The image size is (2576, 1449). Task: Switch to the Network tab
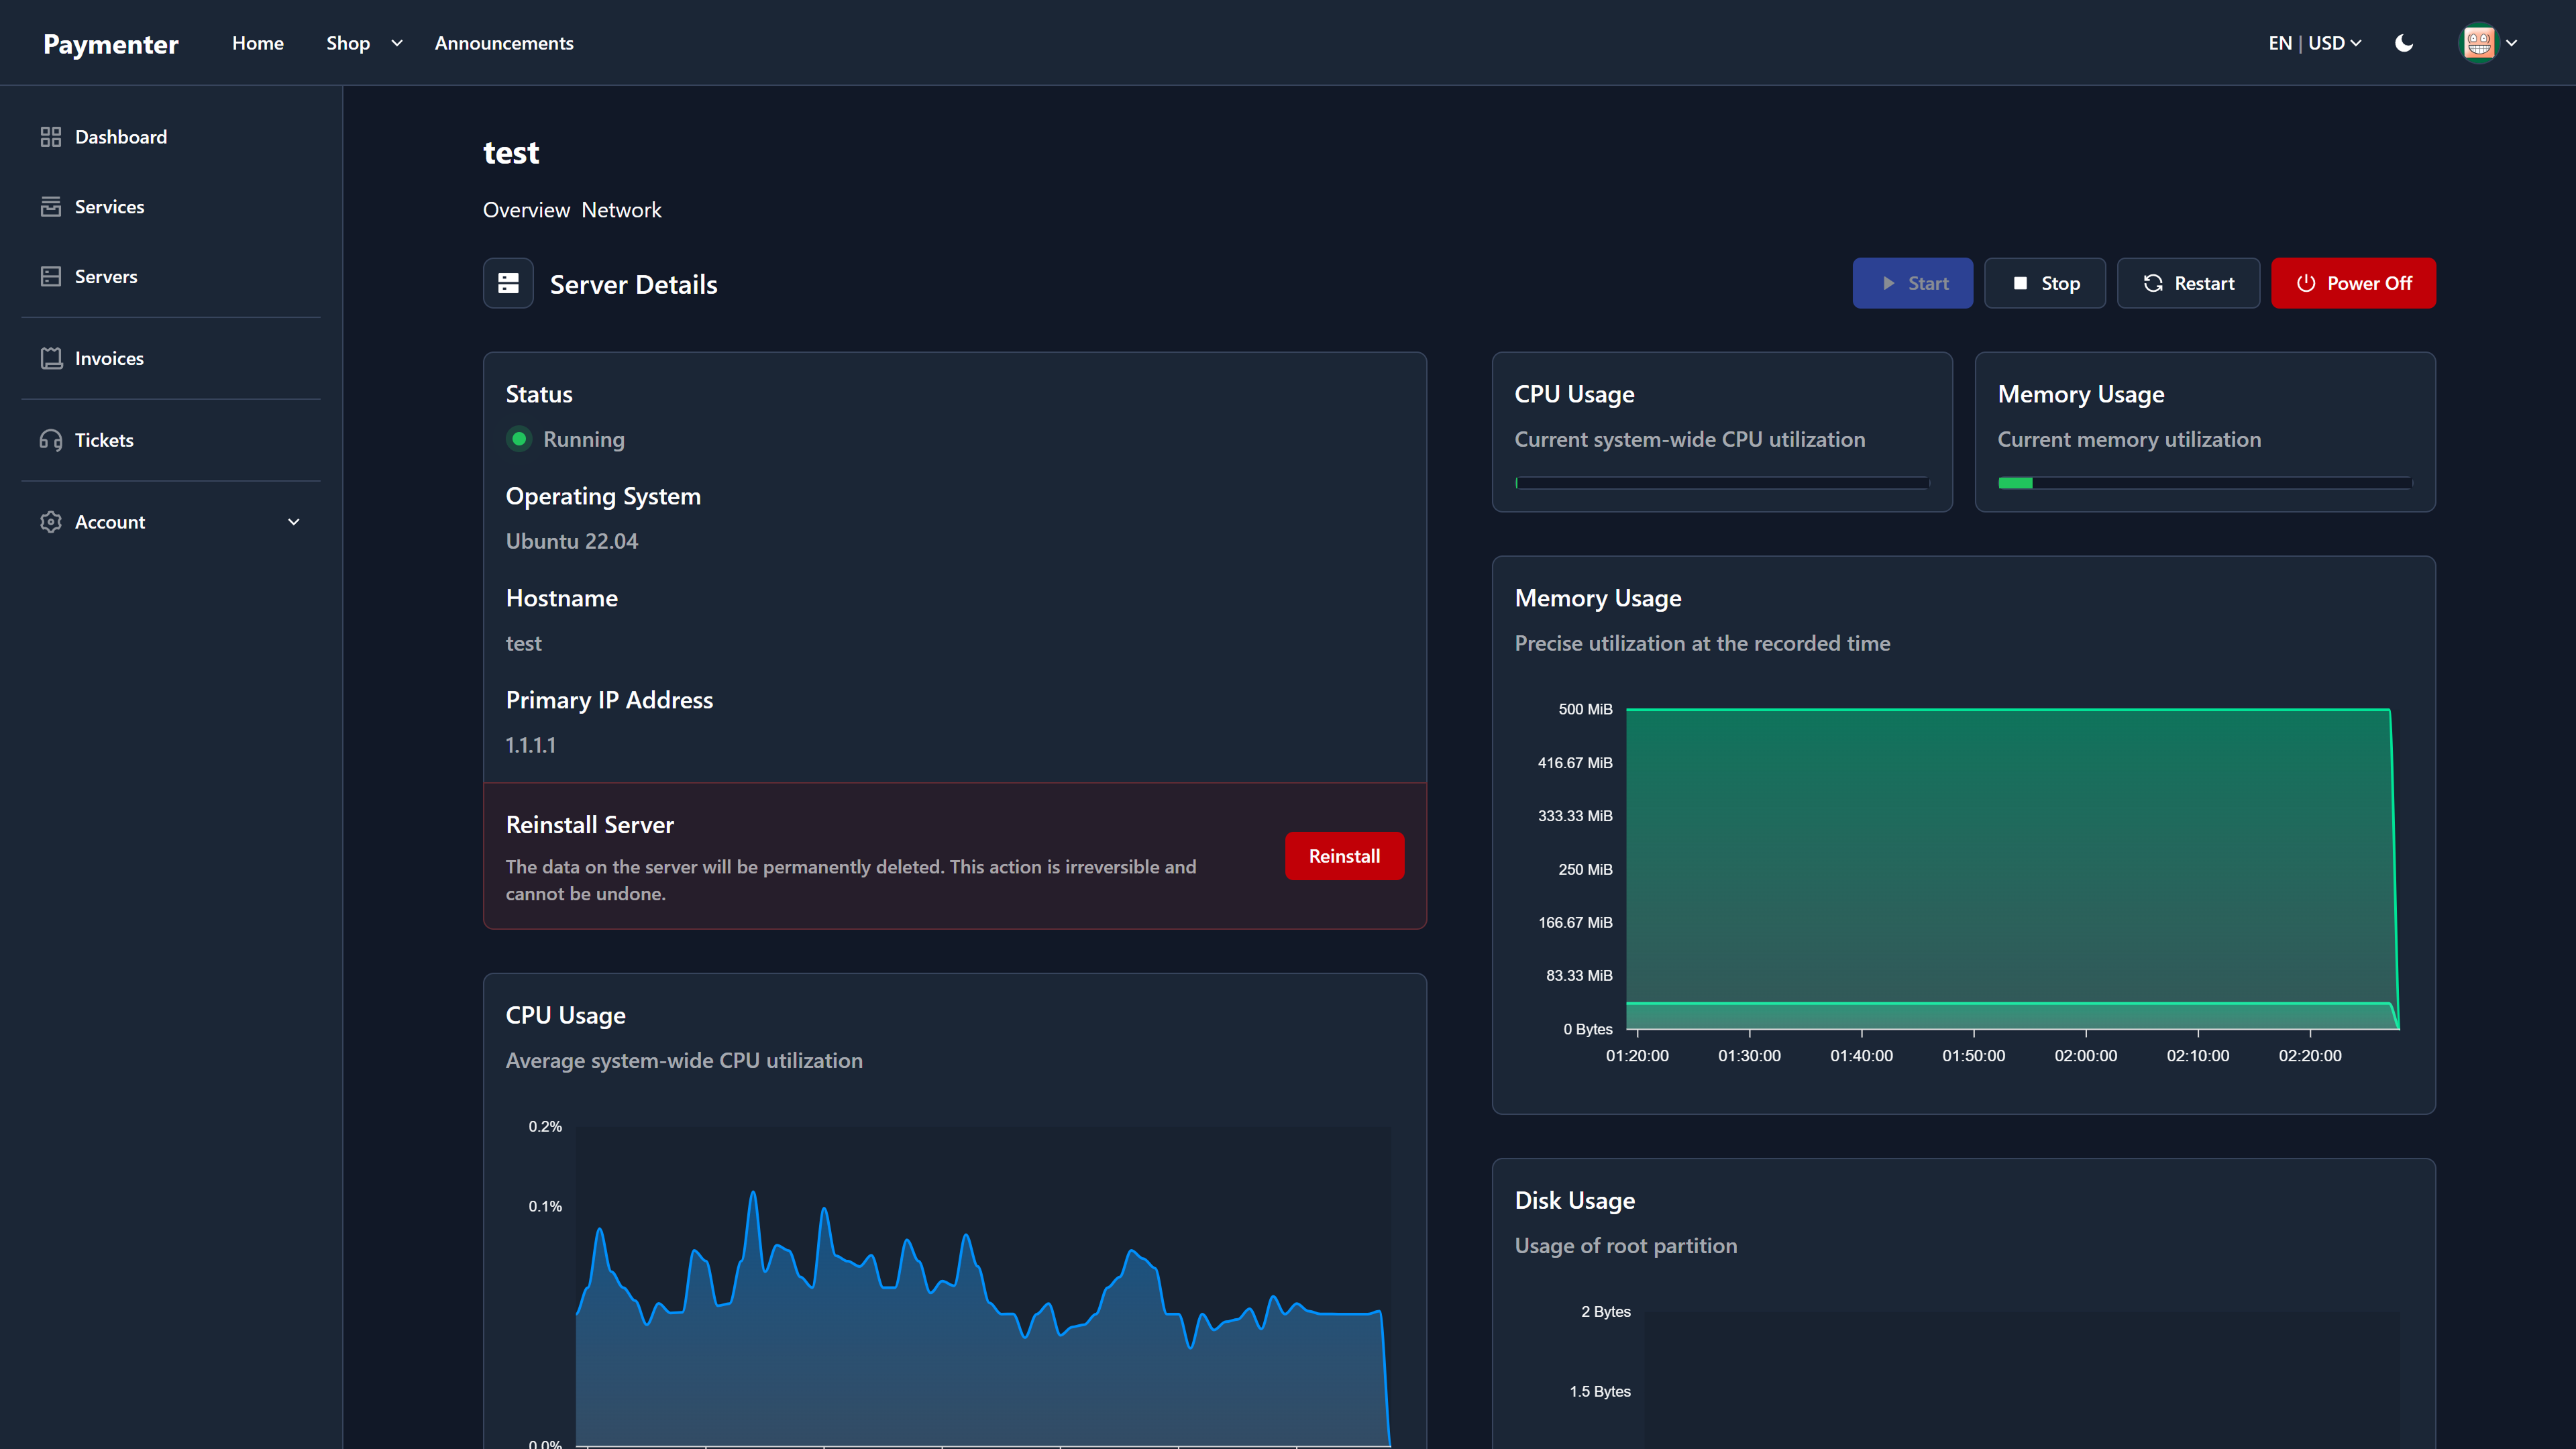[621, 210]
